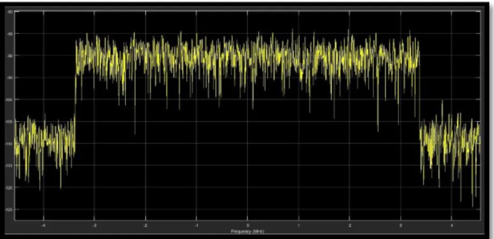Select the 3 tick on the frequency axis

click(x=400, y=226)
